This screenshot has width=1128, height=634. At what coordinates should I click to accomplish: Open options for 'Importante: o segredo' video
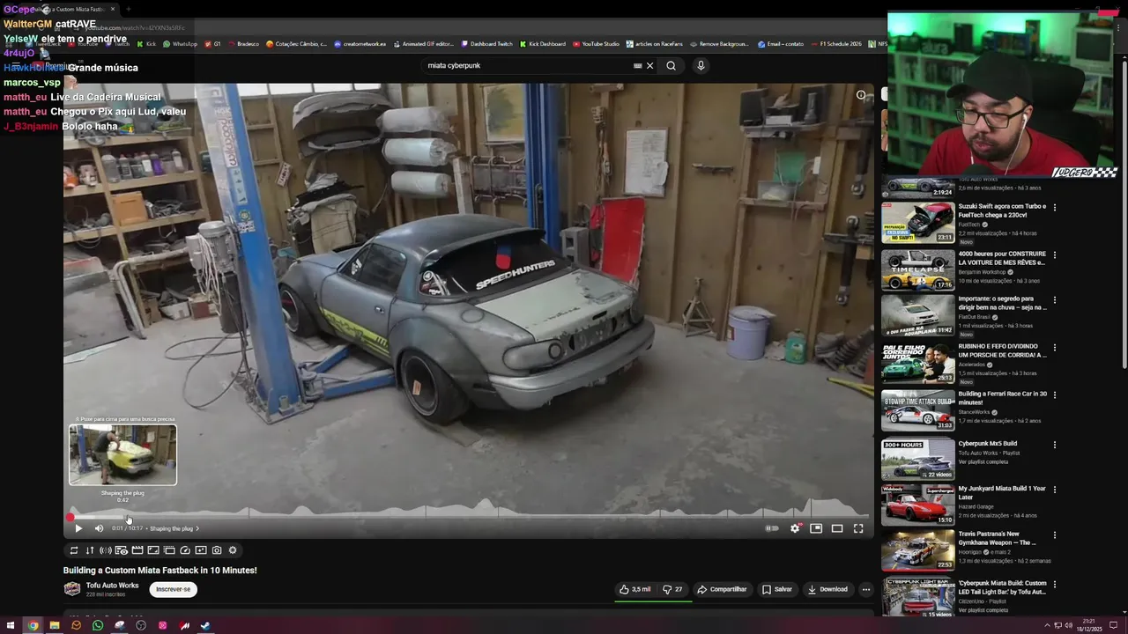point(1055,301)
